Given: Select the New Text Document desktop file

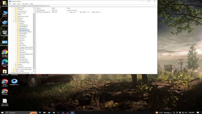Looking at the screenshot, I should (5, 102).
